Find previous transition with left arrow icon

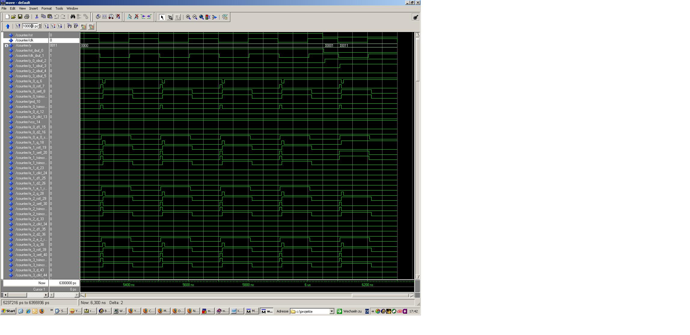click(x=143, y=17)
